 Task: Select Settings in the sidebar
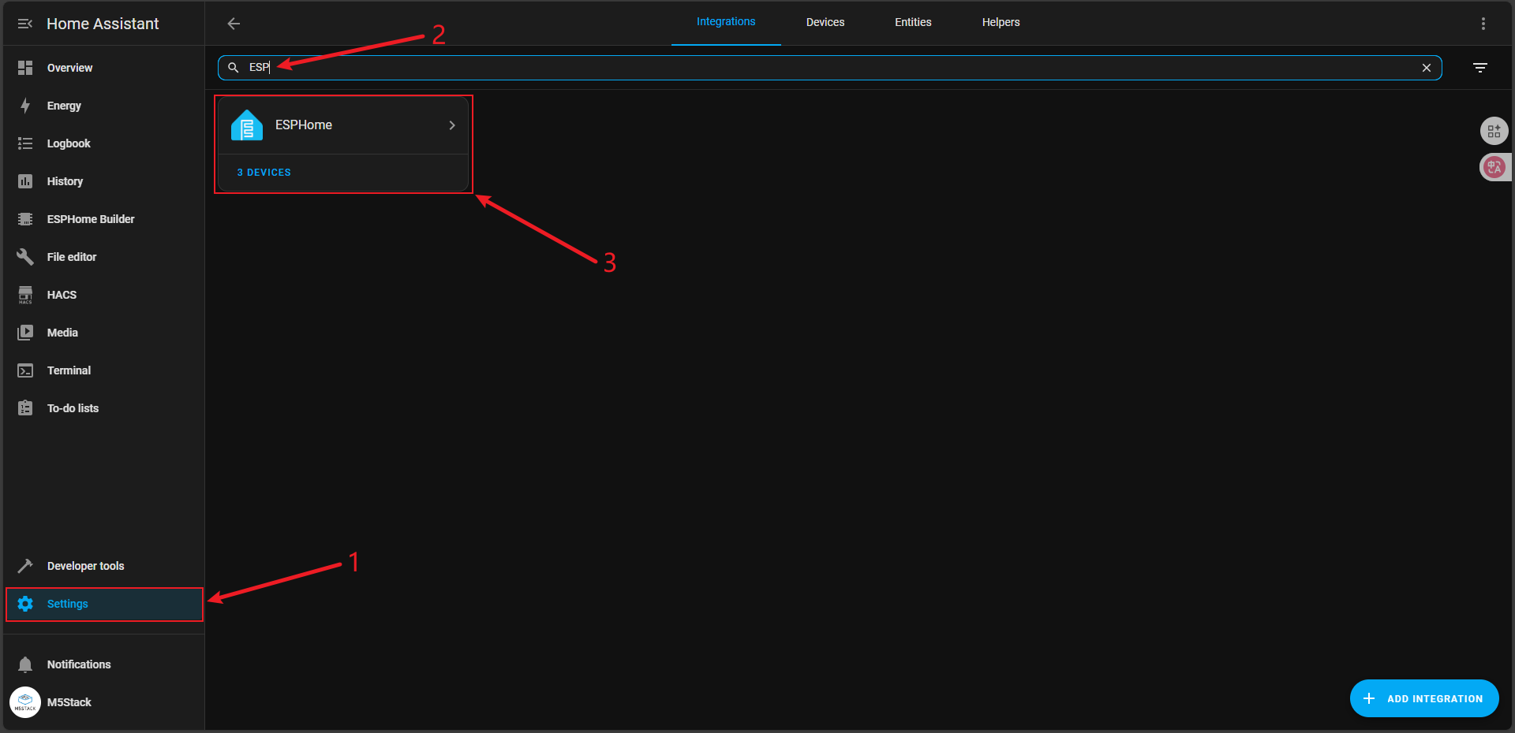pos(104,604)
